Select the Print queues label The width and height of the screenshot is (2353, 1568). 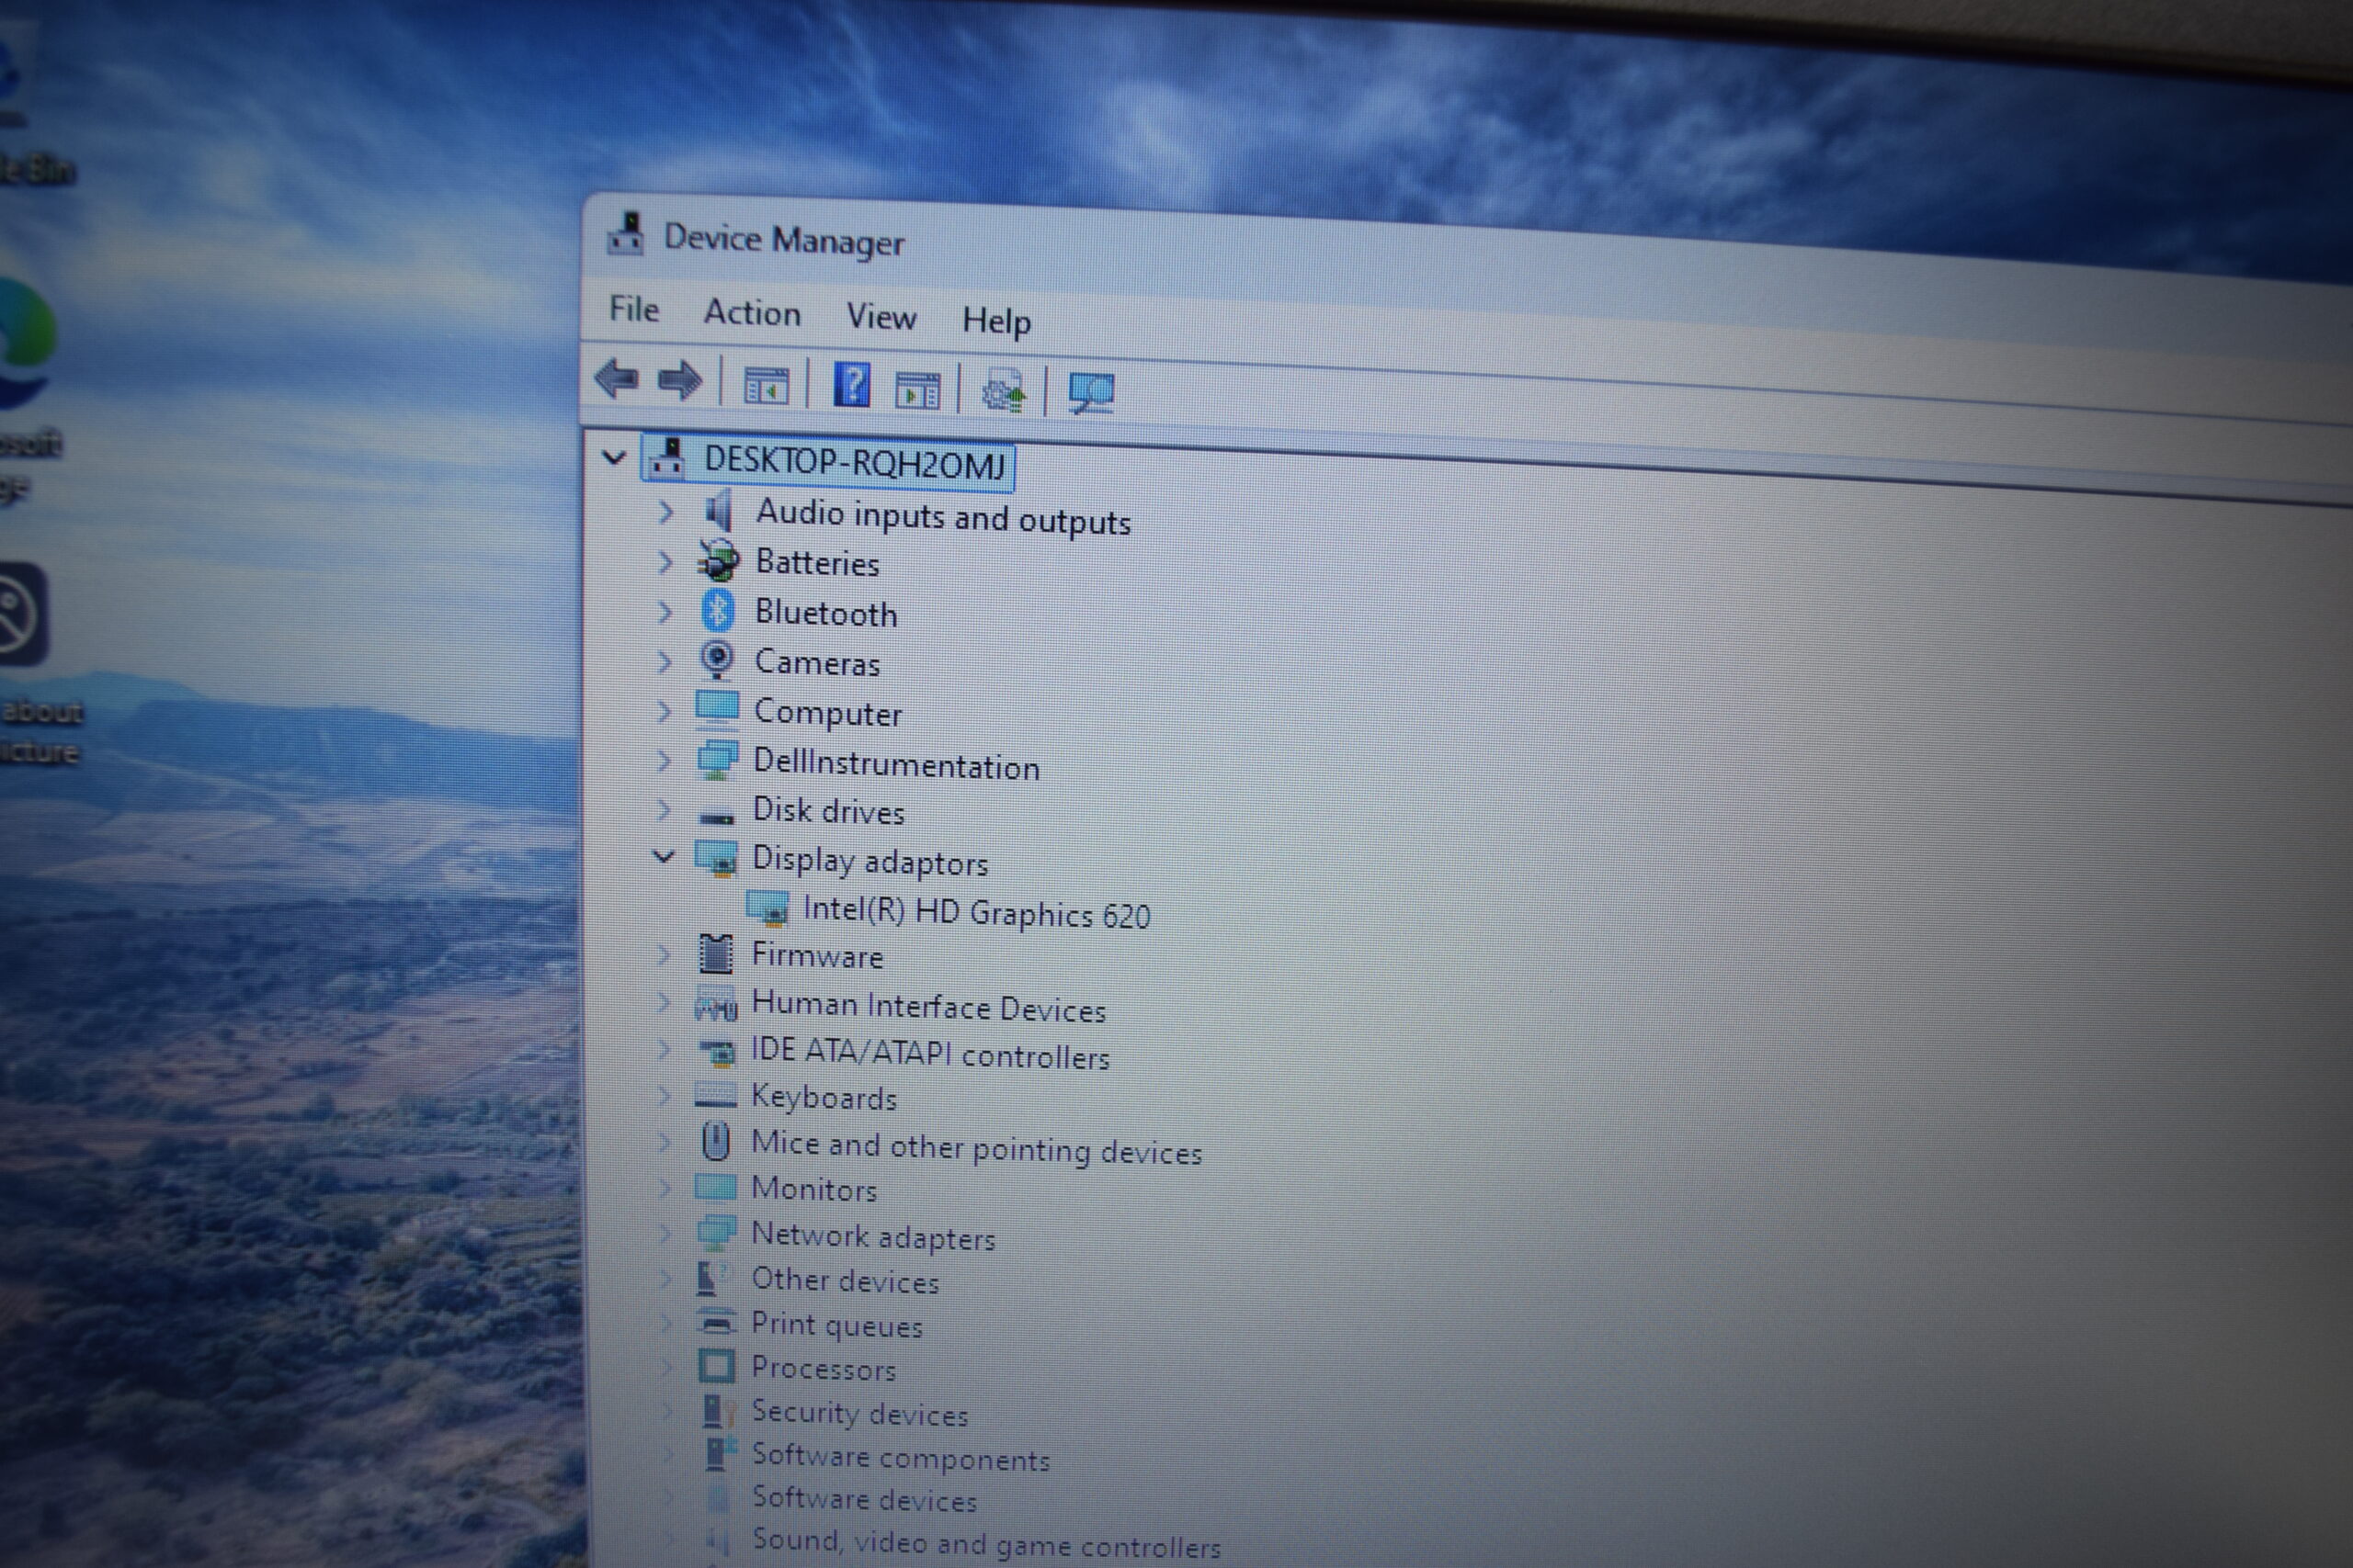tap(836, 1325)
